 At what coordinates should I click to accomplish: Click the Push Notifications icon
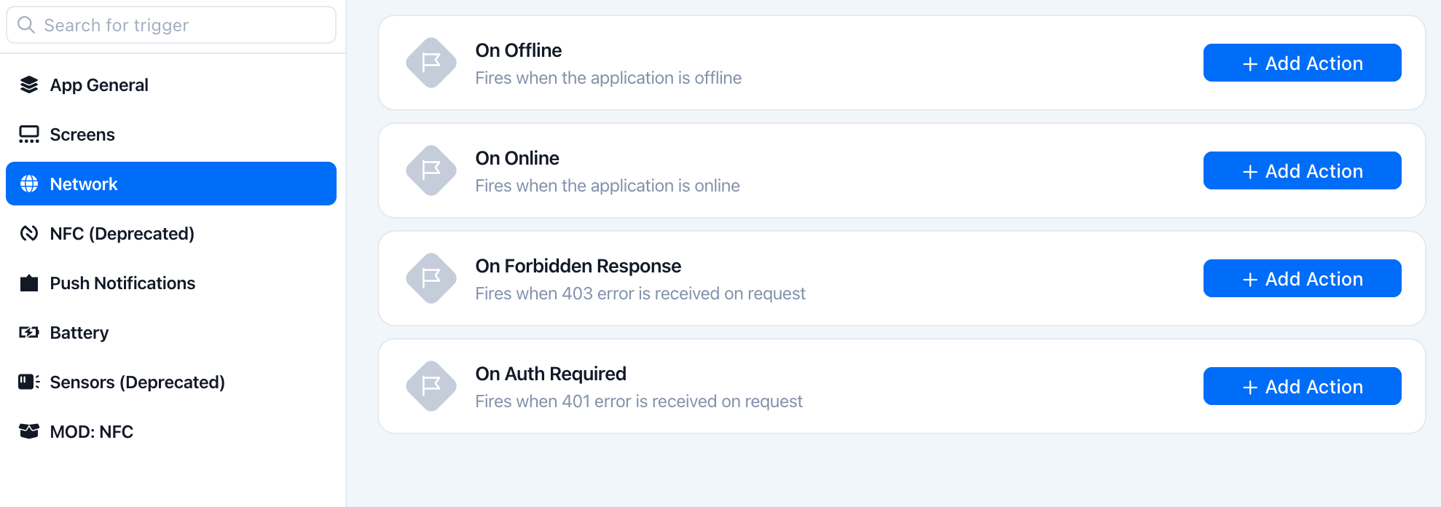[x=29, y=283]
